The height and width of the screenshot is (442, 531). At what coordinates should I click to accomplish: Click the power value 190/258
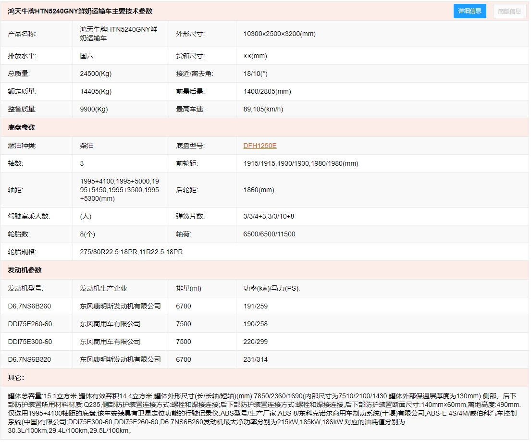pos(255,324)
